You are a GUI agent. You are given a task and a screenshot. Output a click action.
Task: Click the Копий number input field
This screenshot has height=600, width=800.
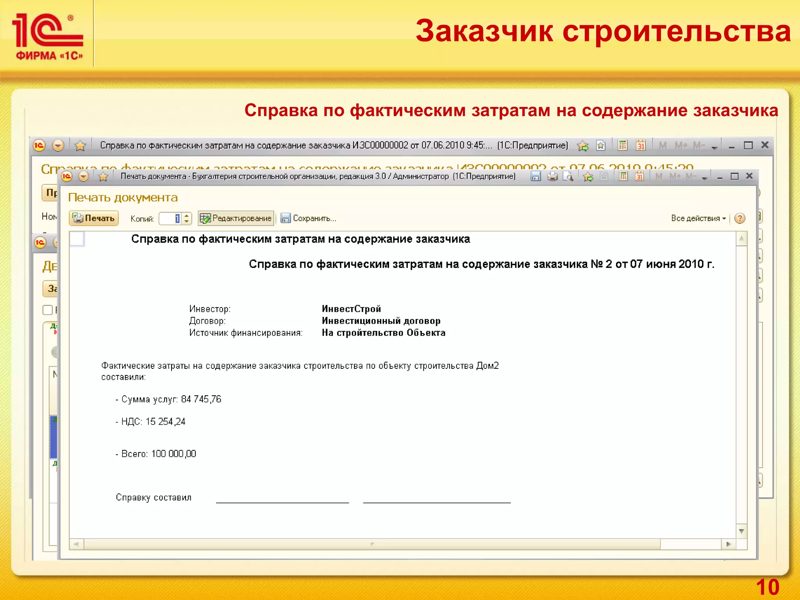[x=170, y=218]
